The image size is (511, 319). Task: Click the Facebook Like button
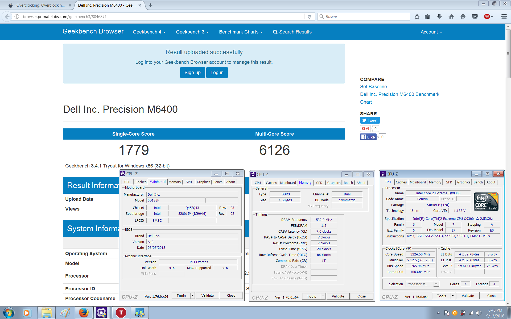(368, 137)
